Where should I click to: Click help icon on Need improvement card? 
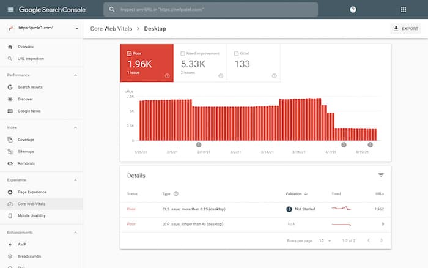tap(221, 76)
